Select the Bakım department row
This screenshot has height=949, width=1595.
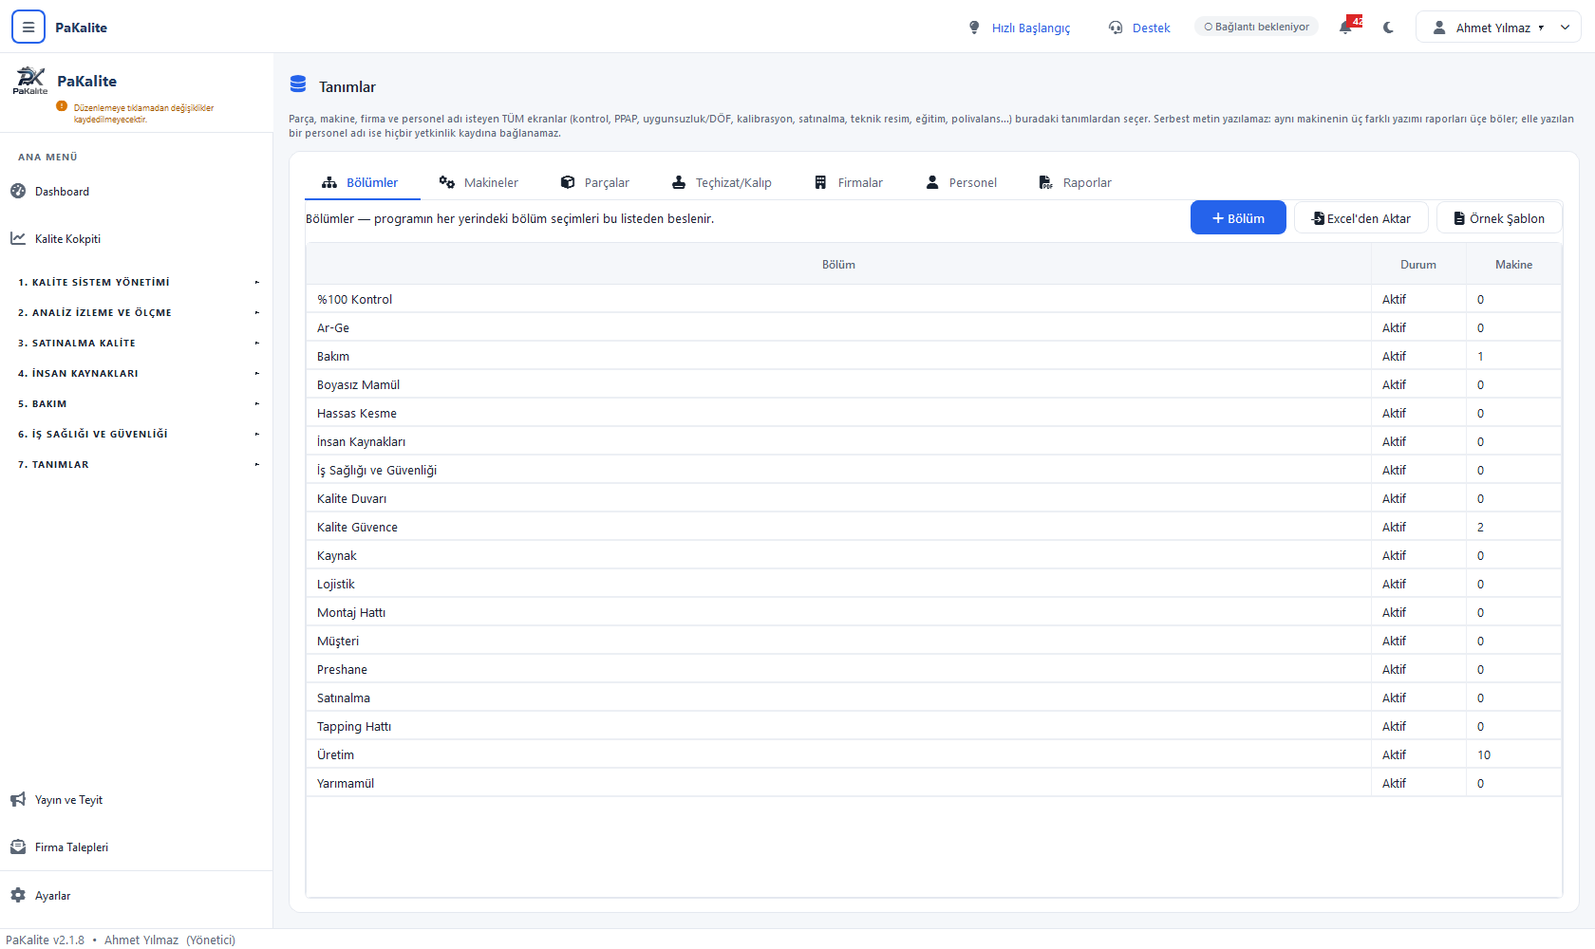pos(934,356)
